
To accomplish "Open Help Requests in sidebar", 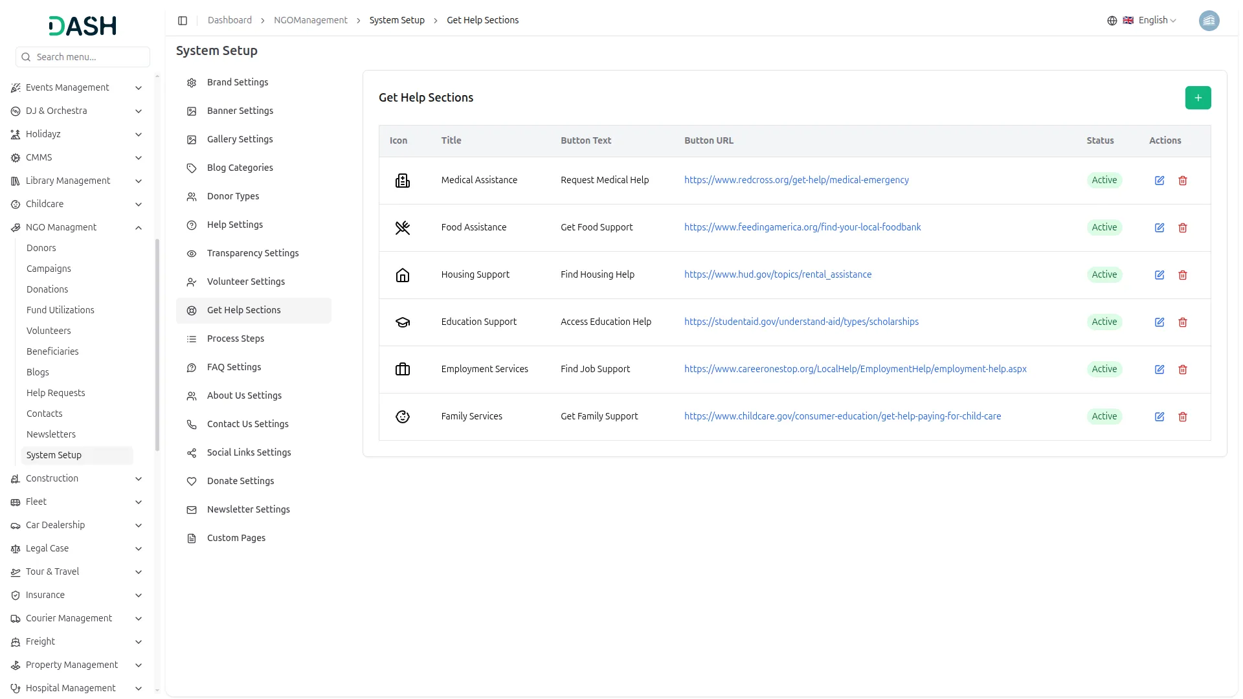I will point(56,393).
